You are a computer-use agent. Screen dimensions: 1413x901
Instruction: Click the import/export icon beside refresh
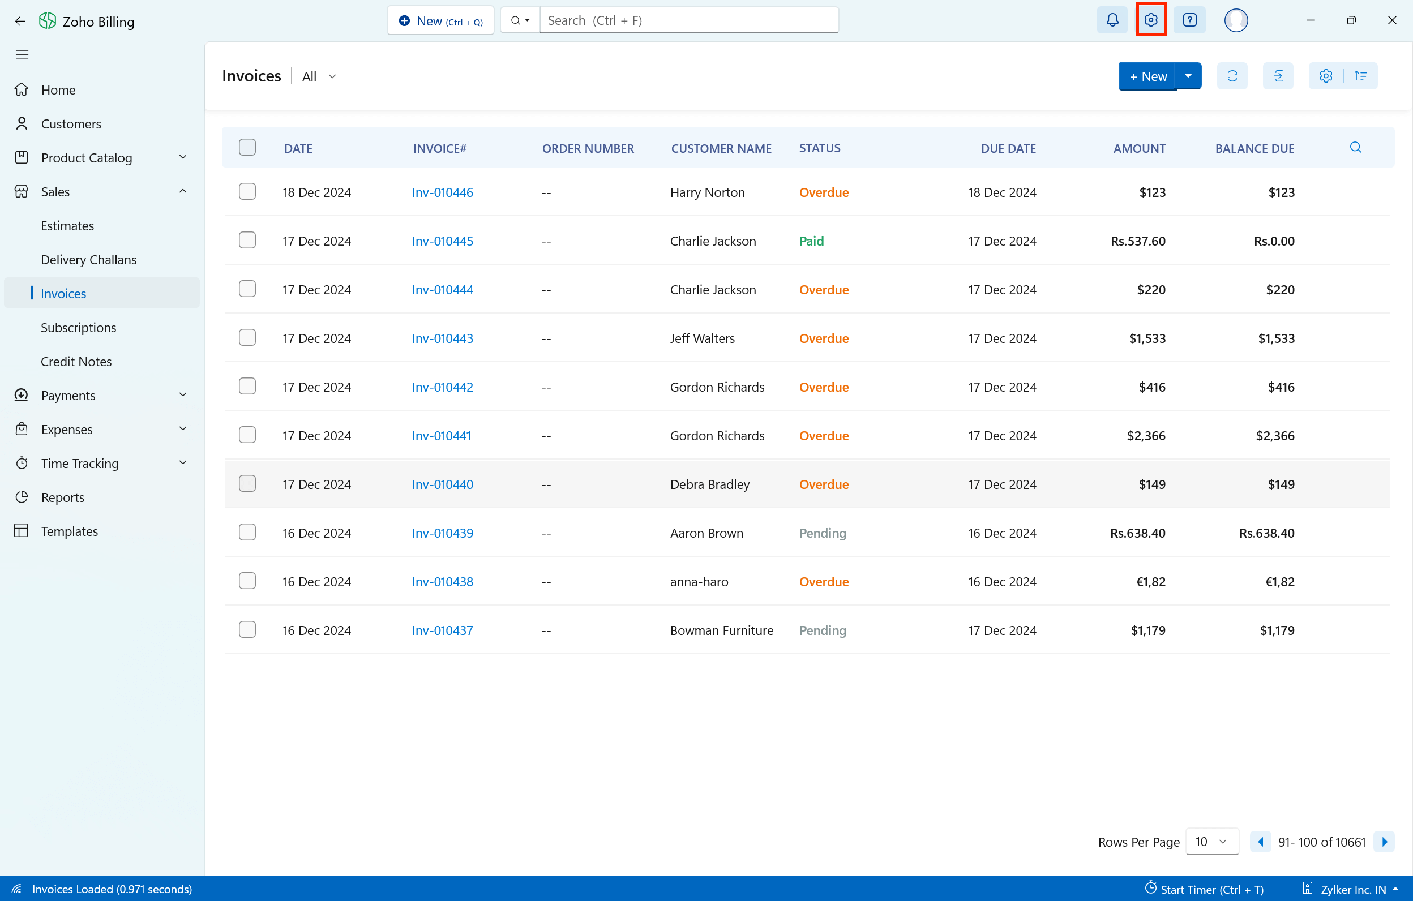pos(1278,76)
